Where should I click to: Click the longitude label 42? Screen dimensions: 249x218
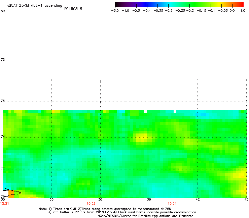click(198, 200)
